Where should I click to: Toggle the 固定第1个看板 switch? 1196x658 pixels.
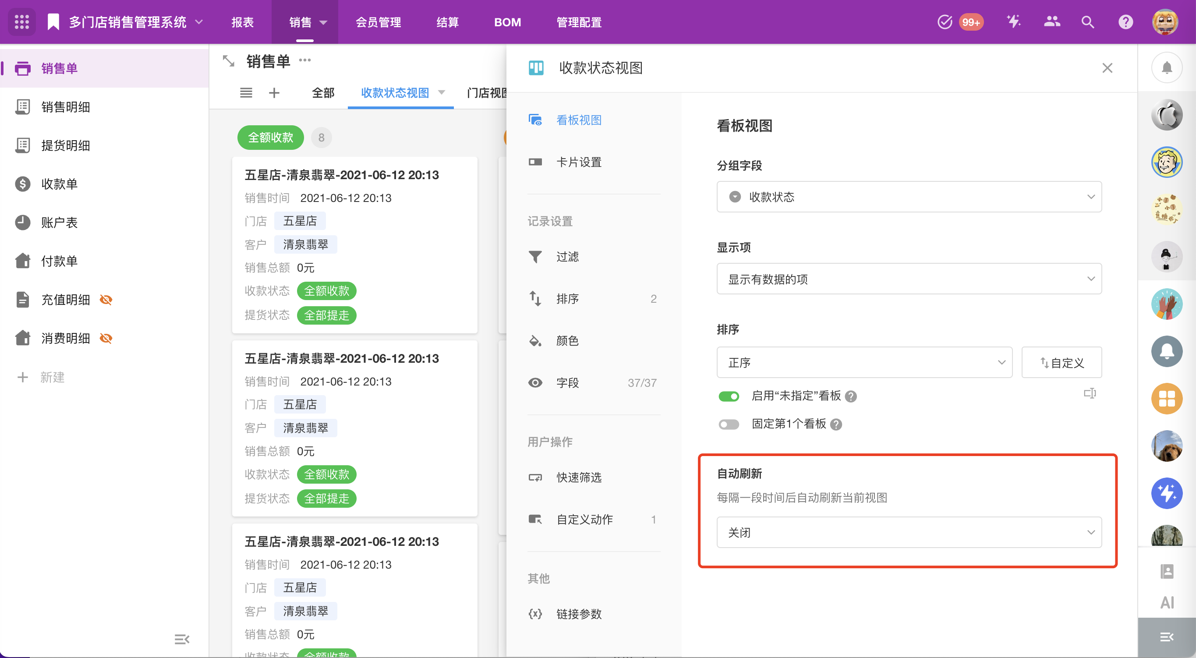(729, 425)
